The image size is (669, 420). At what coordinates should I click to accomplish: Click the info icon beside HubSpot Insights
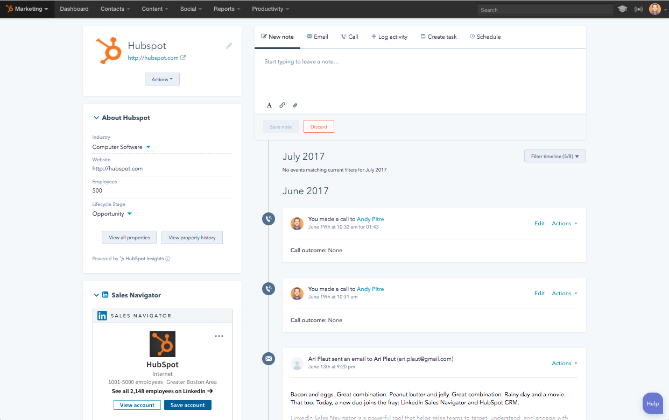tap(168, 259)
